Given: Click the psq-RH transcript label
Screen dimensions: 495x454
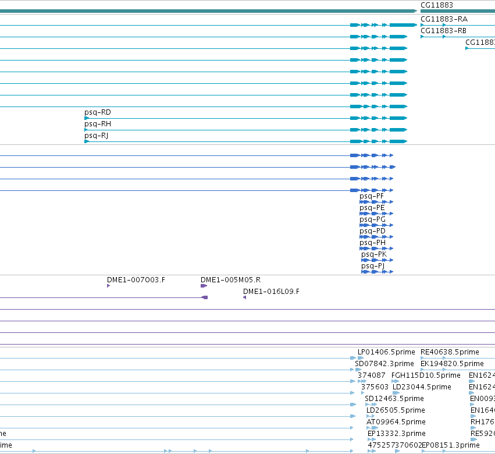Looking at the screenshot, I should pos(98,124).
